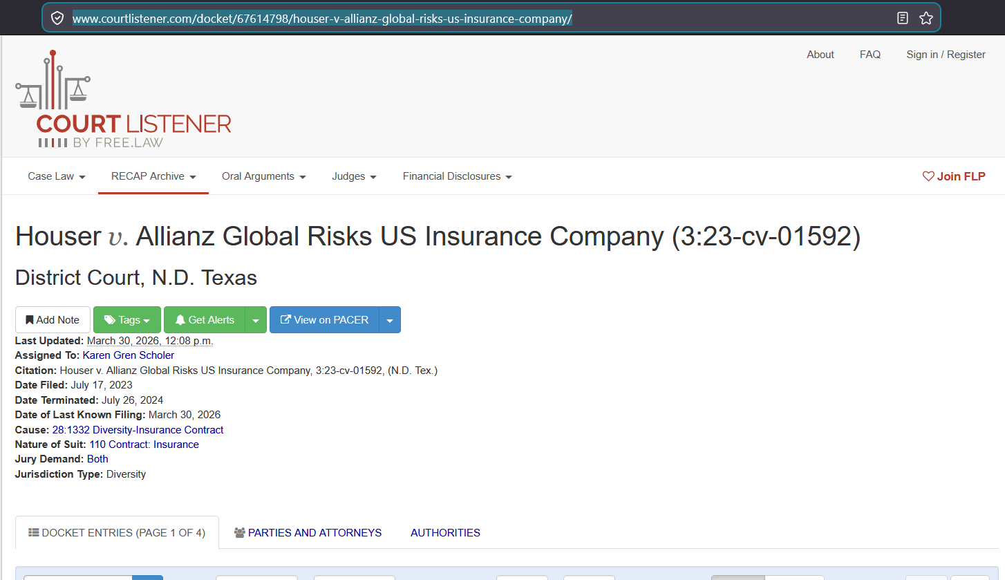Viewport: 1005px width, 580px height.
Task: Click the list icon on Docket Entries tab
Action: 34,532
